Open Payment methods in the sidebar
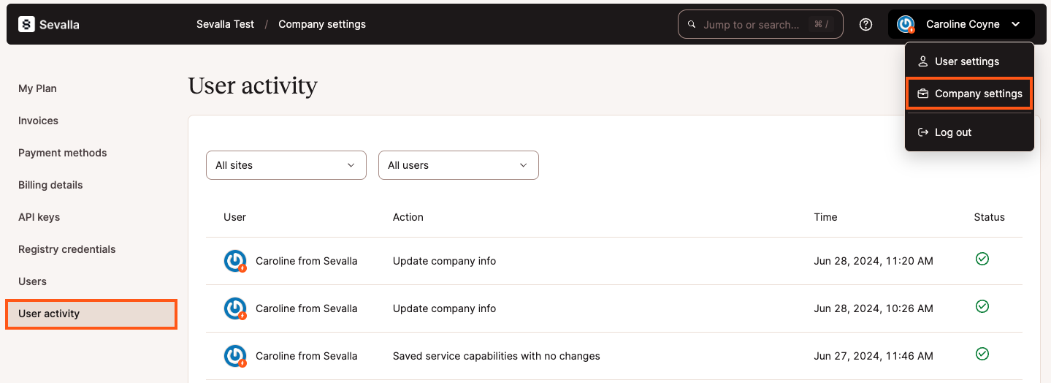Image resolution: width=1051 pixels, height=383 pixels. [x=62, y=153]
